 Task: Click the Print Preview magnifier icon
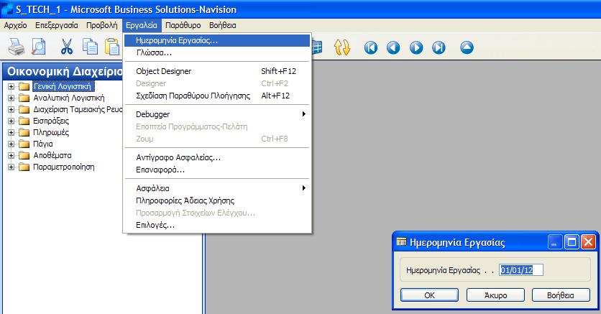click(x=39, y=47)
